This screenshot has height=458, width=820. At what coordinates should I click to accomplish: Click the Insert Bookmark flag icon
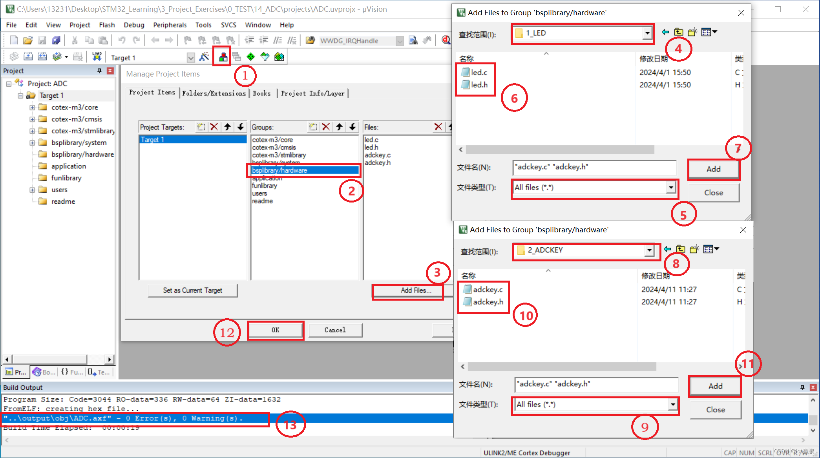[x=188, y=40]
